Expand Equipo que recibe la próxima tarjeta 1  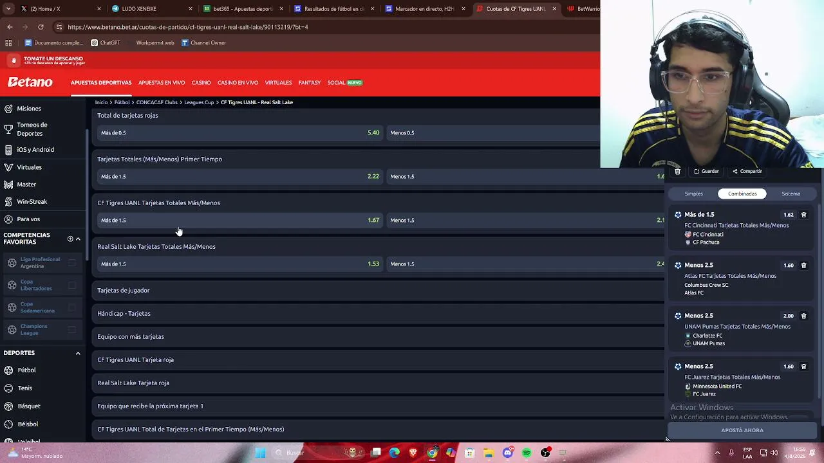(x=379, y=406)
